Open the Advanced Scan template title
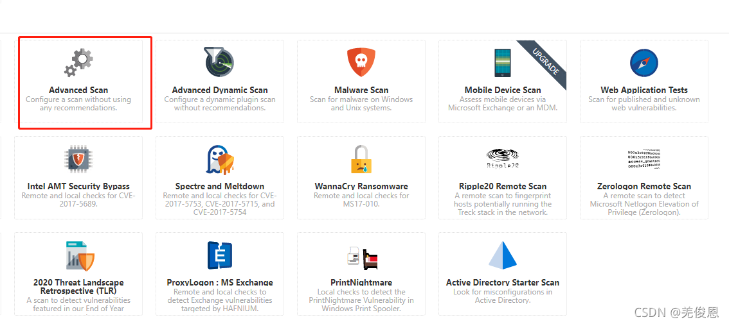Screen dimensions: 729x324 pyautogui.click(x=78, y=90)
